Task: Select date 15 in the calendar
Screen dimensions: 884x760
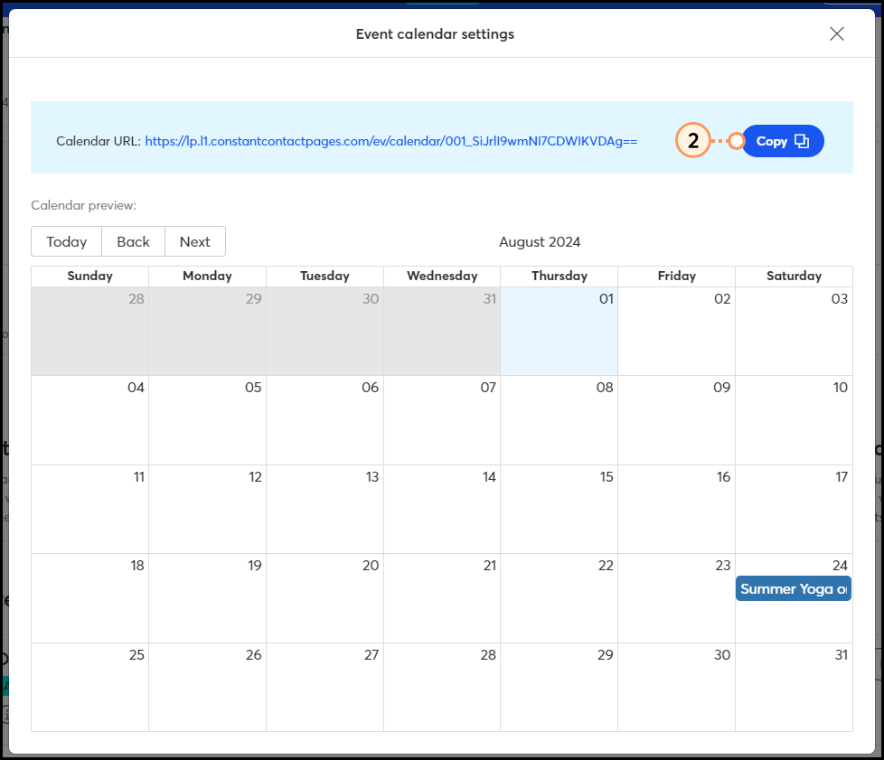Action: [x=607, y=477]
